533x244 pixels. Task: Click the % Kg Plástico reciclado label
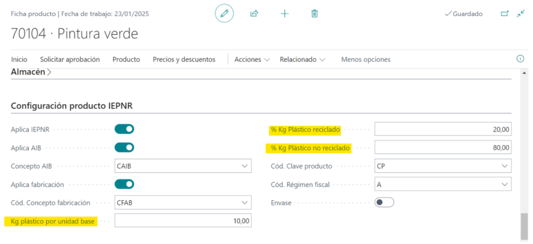(x=306, y=130)
